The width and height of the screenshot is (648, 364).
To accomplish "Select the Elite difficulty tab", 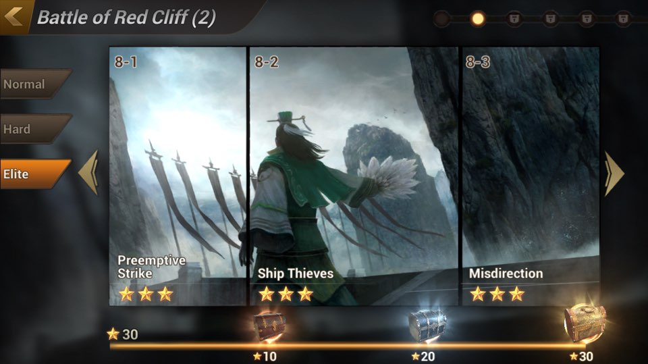I will (x=36, y=174).
